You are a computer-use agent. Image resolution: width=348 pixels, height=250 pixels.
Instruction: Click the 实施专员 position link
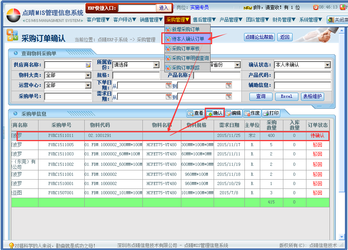click(199, 7)
